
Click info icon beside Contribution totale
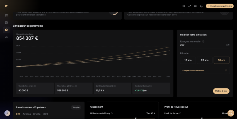[35, 86]
